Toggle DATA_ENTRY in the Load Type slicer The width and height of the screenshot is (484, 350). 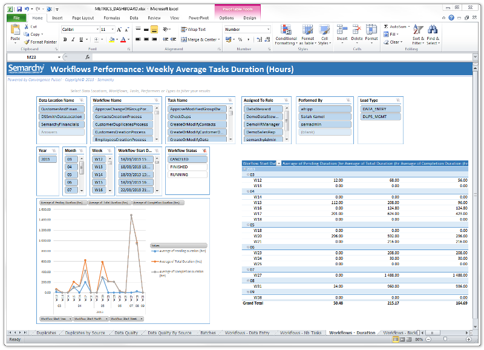pyautogui.click(x=381, y=109)
